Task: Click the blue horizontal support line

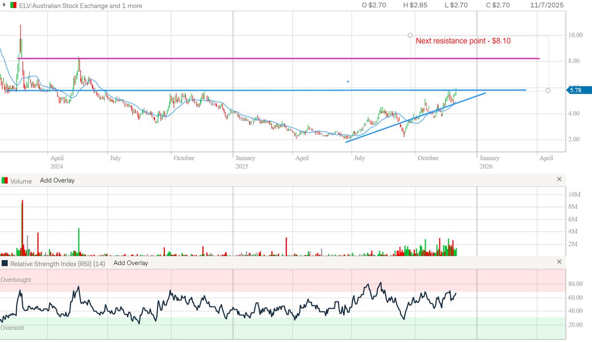Action: 266,90
